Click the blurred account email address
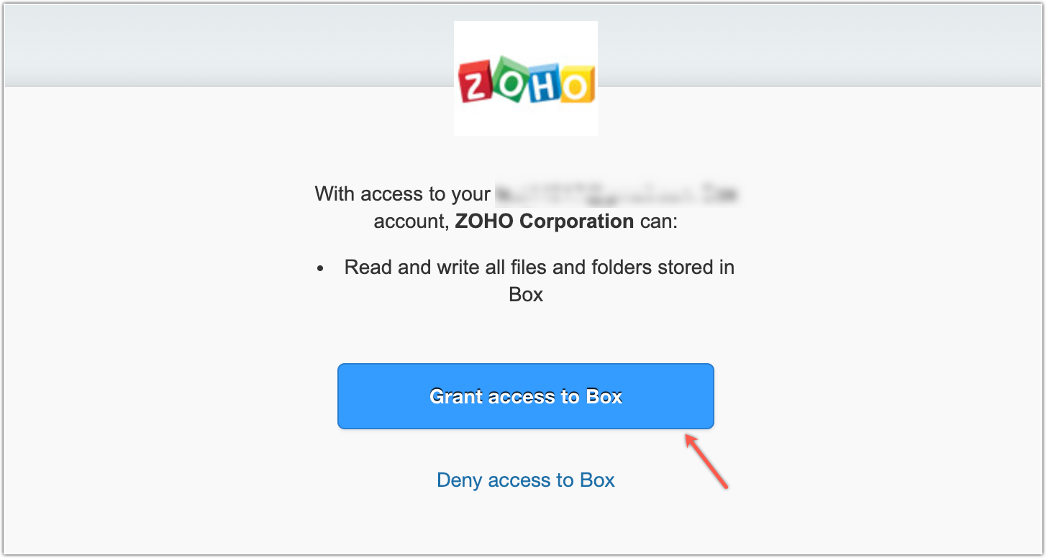Viewport: 1046px width, 558px height. pyautogui.click(x=617, y=194)
